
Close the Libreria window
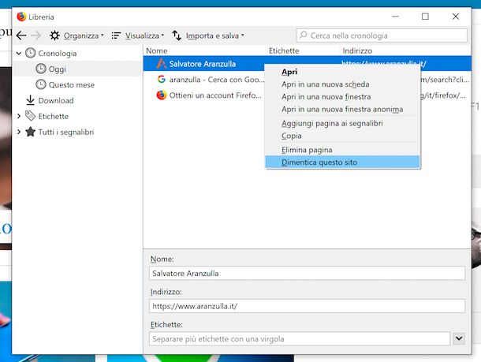pos(456,17)
